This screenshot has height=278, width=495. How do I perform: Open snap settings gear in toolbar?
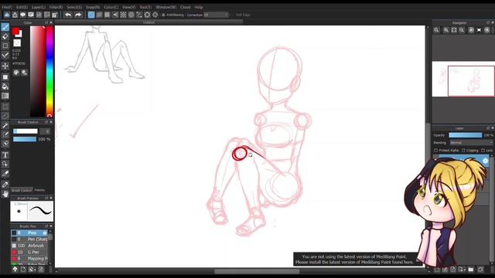(x=155, y=15)
